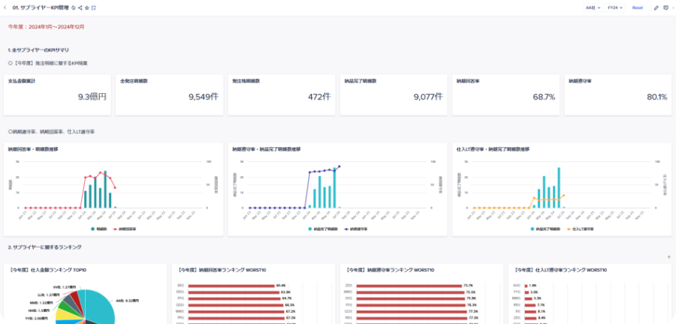Click the 納期回答率ランキング WORST10 panel title
This screenshot has height=324, width=676.
pyautogui.click(x=221, y=270)
